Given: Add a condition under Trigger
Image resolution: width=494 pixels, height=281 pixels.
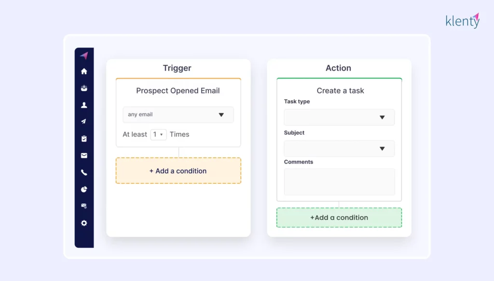Looking at the screenshot, I should tap(178, 171).
